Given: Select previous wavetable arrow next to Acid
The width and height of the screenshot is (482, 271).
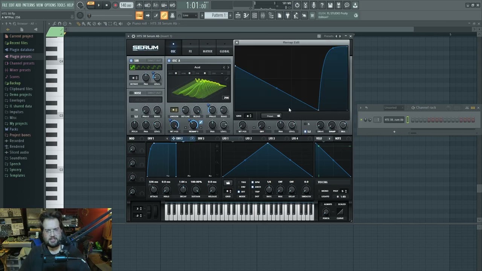Looking at the screenshot, I should [224, 67].
